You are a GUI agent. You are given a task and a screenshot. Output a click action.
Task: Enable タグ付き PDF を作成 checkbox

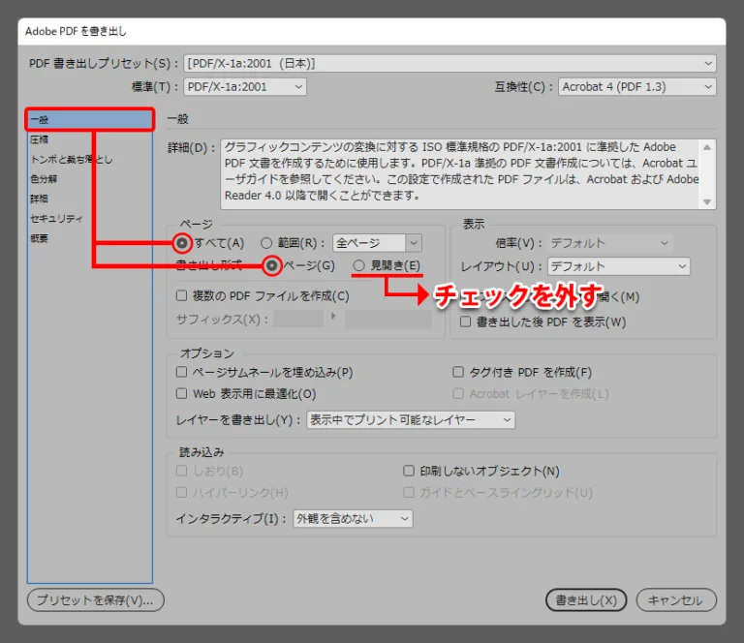[x=459, y=372]
